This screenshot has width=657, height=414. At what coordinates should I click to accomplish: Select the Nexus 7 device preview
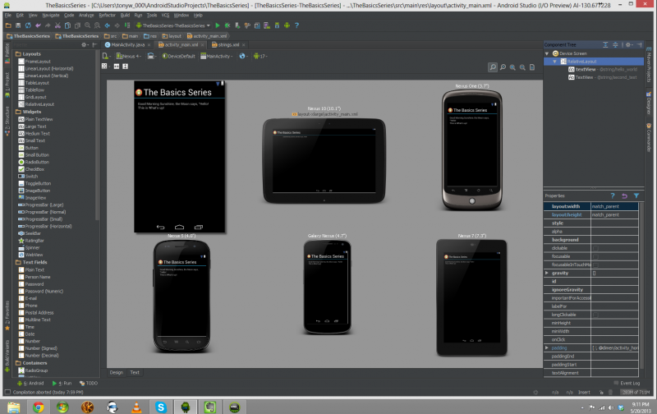click(x=471, y=297)
